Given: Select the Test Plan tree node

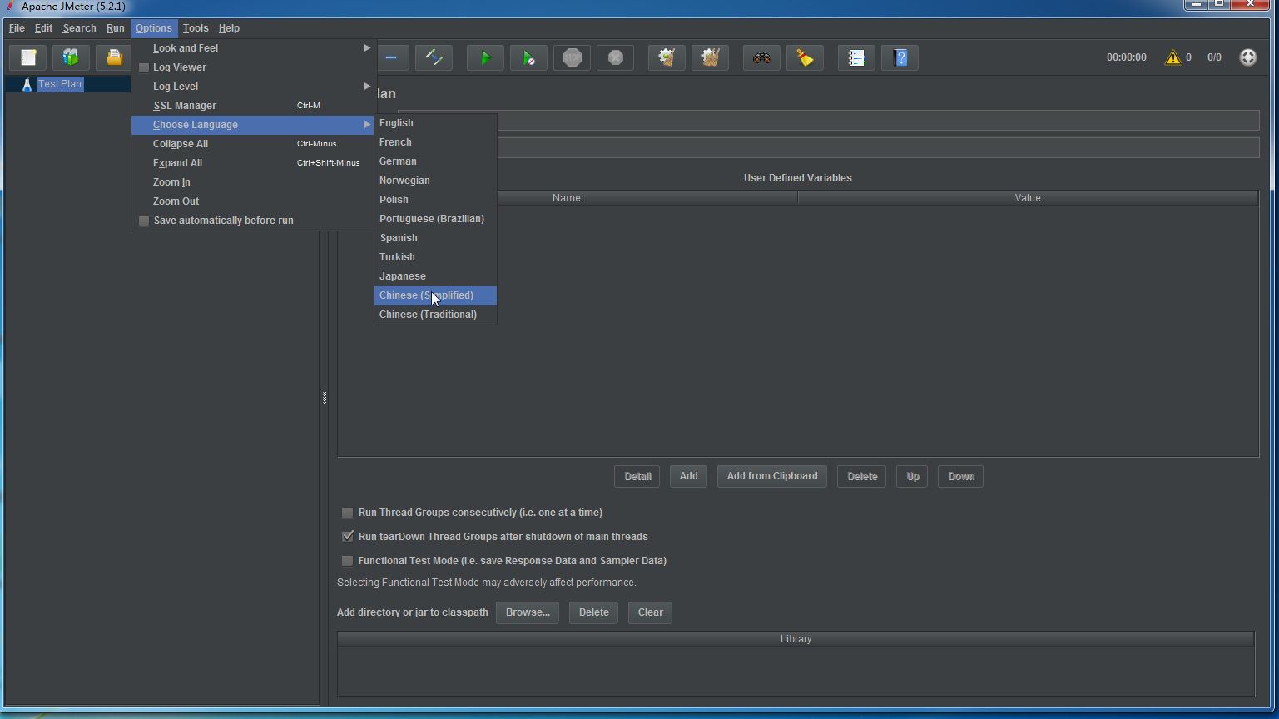Looking at the screenshot, I should [x=60, y=84].
